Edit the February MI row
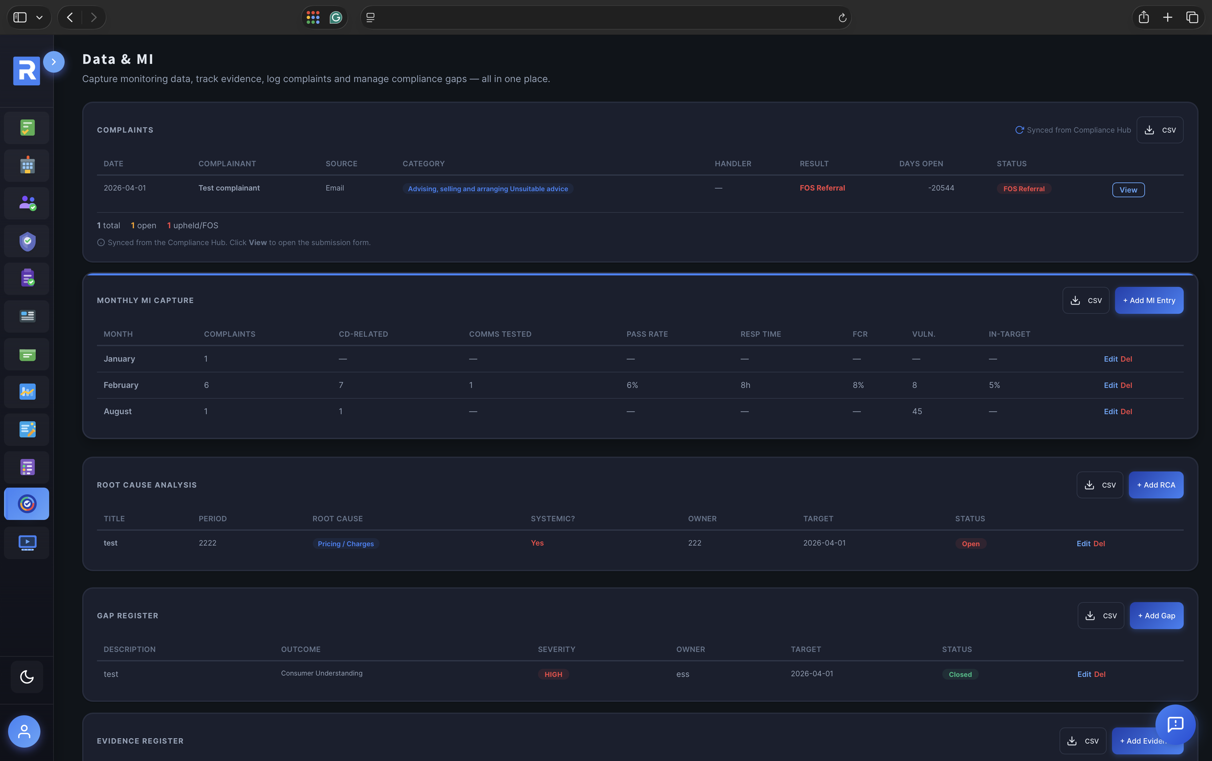 (x=1110, y=385)
